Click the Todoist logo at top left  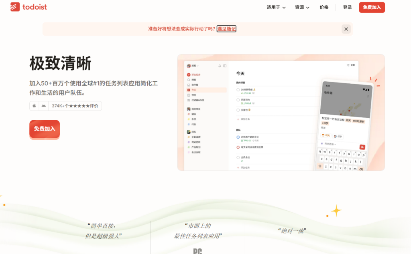28,7
